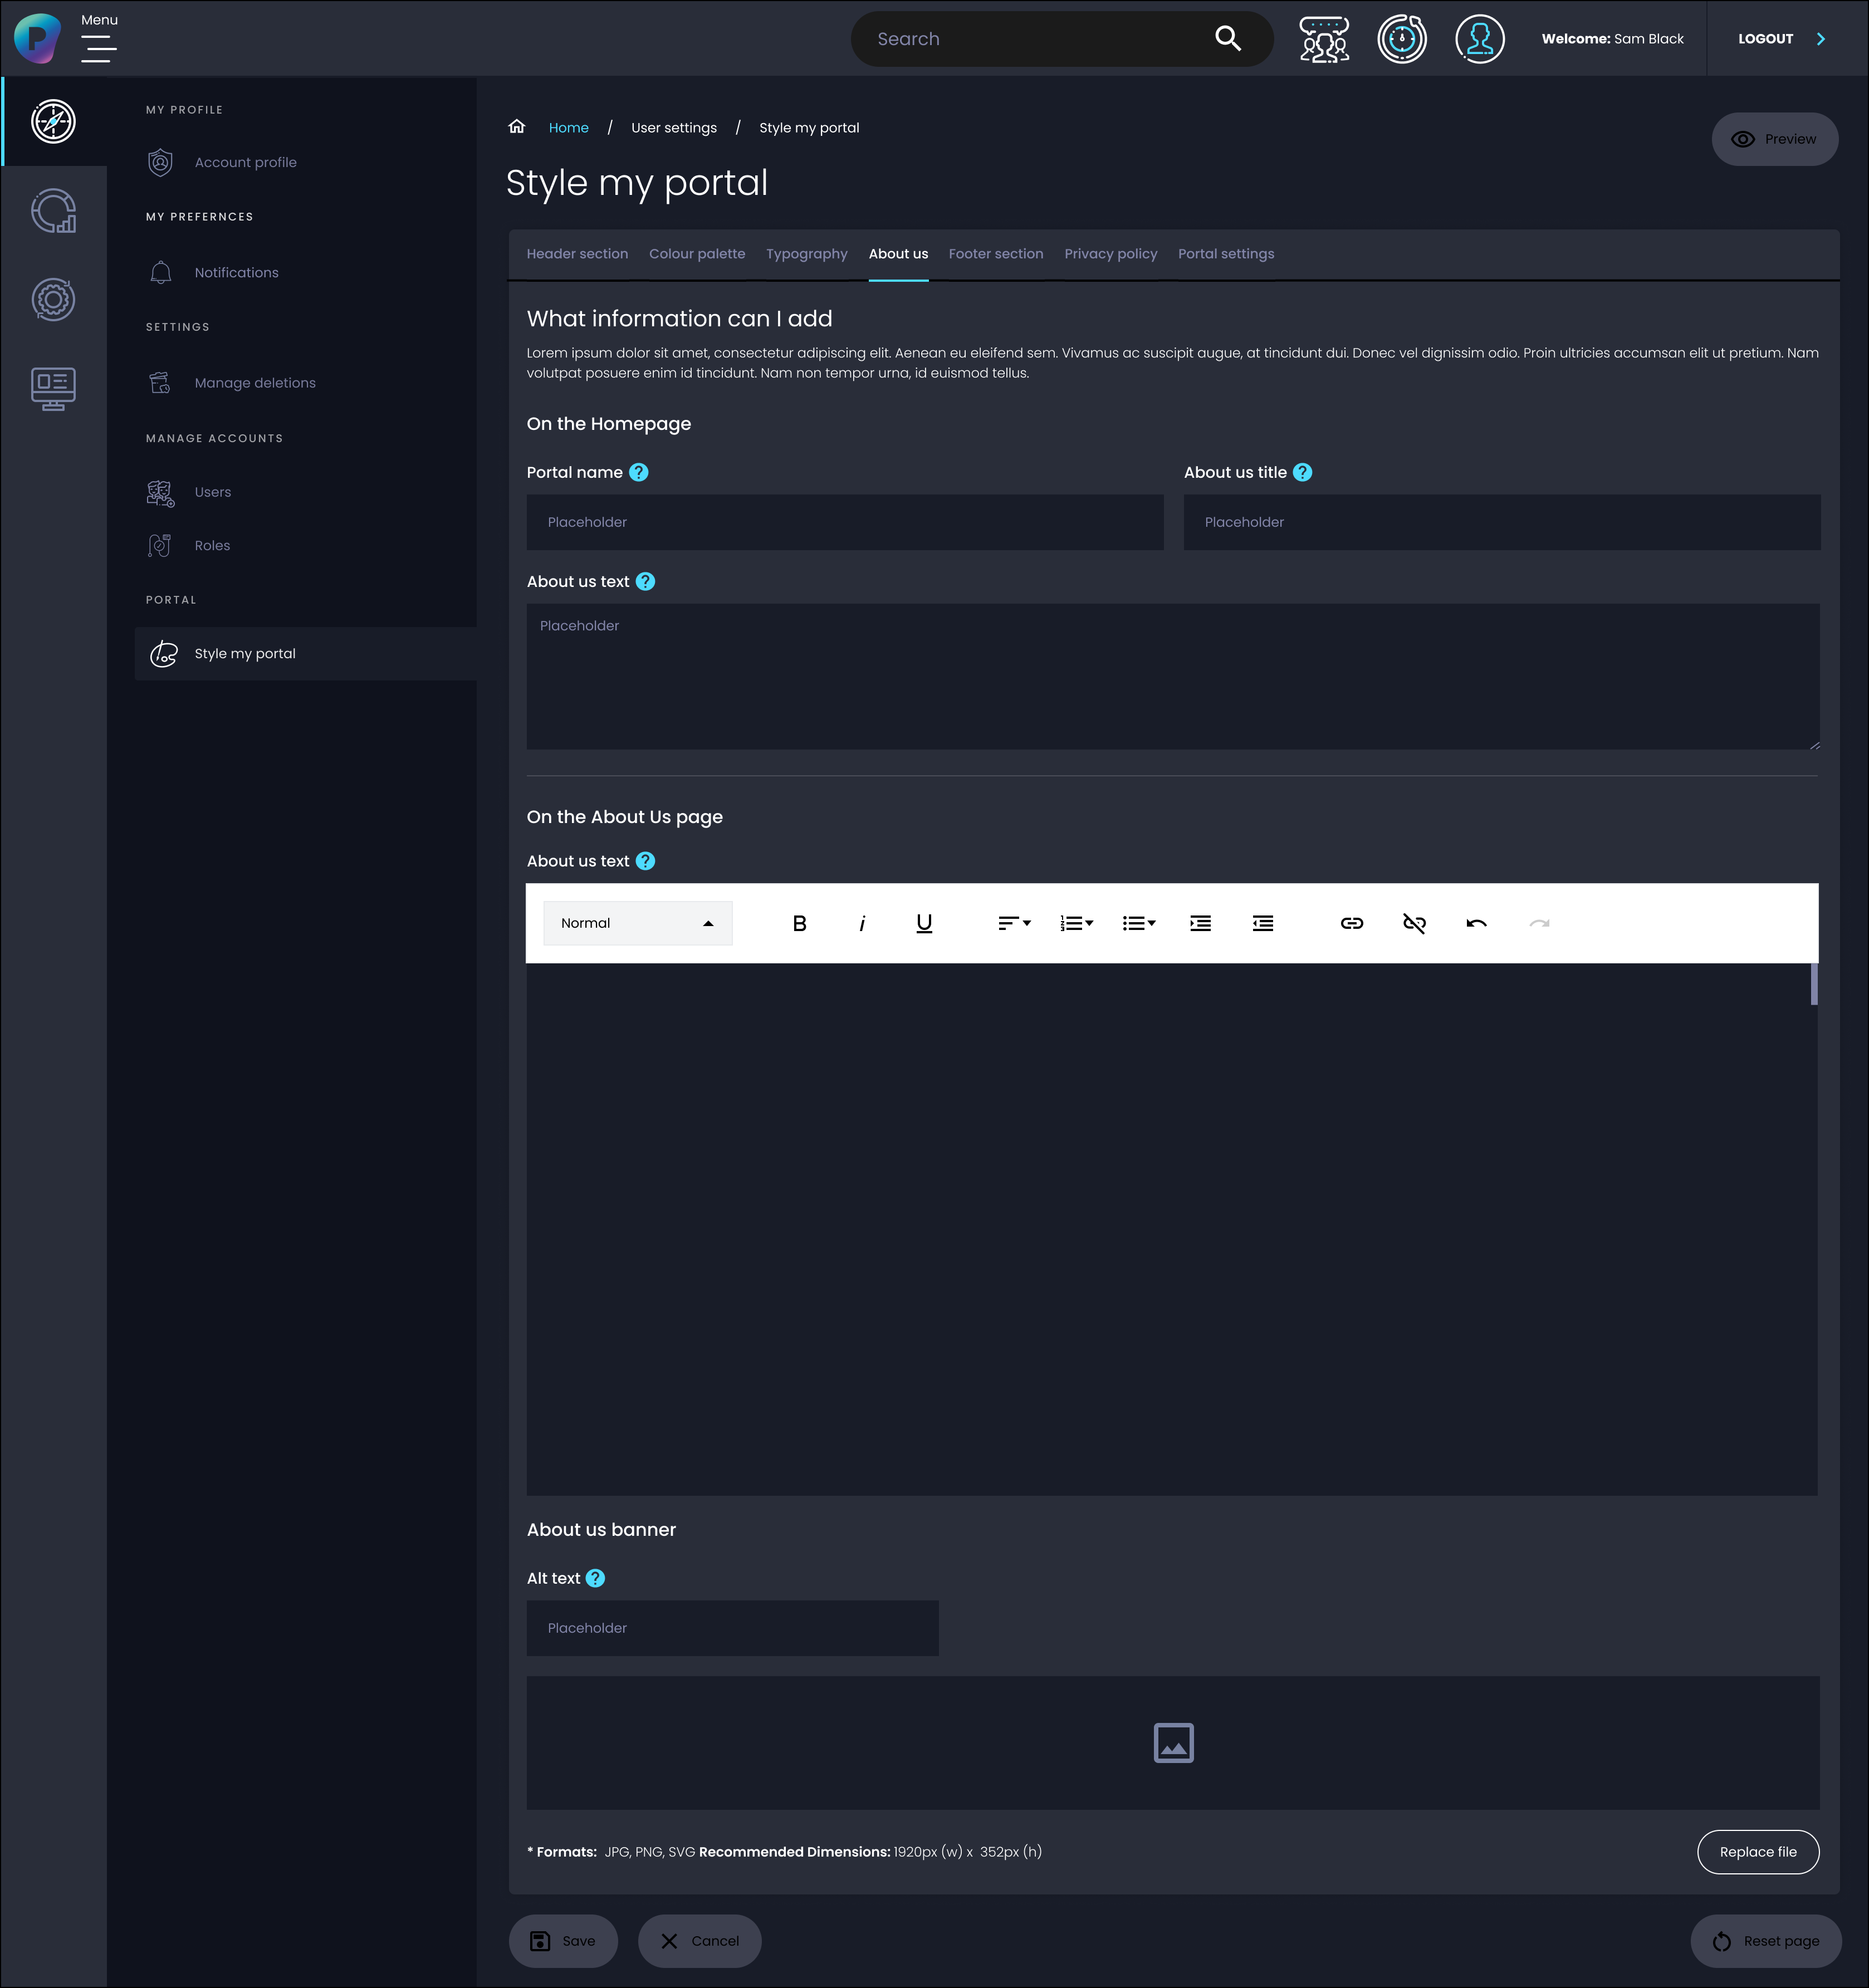1869x1988 pixels.
Task: Switch to the Colour palette tab
Action: click(696, 254)
